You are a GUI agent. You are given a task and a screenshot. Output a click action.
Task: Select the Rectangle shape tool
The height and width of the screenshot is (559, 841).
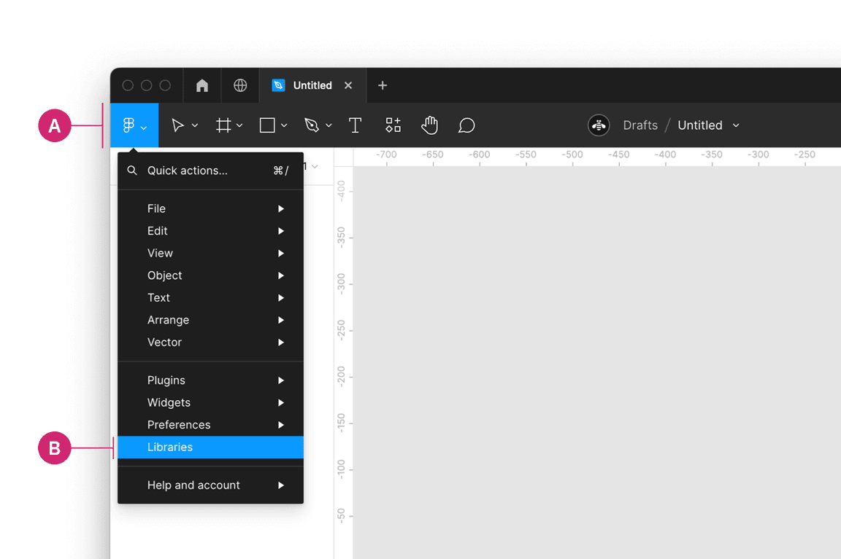coord(267,125)
